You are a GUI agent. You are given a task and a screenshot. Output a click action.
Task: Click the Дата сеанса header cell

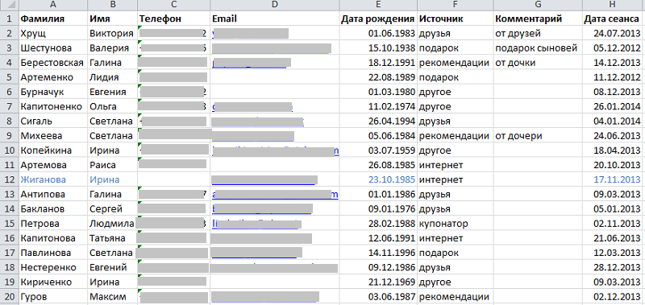click(x=613, y=19)
